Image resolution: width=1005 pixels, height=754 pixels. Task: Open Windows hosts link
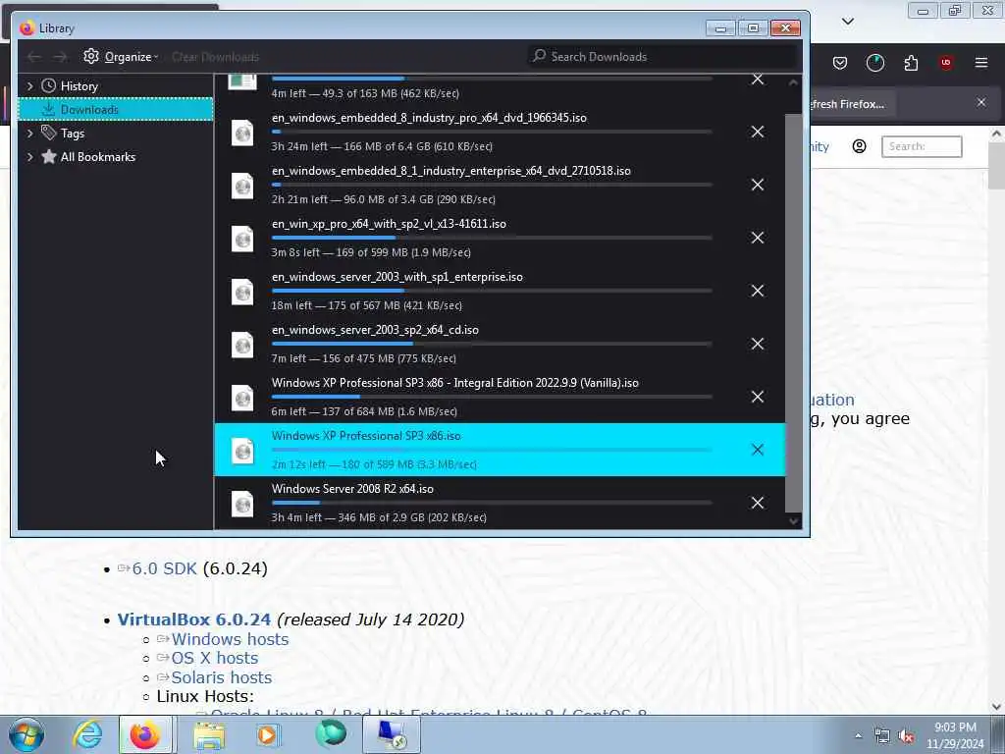pos(230,639)
